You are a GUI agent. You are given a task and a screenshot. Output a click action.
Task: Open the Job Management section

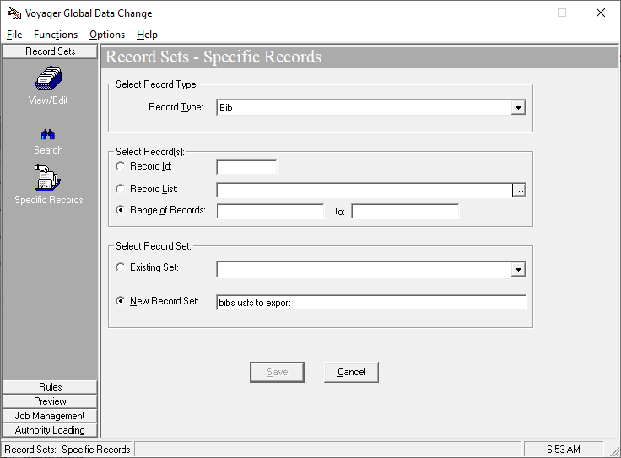coord(50,416)
